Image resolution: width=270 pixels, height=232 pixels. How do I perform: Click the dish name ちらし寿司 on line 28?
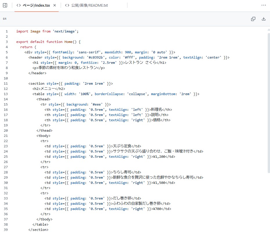pos(122,172)
